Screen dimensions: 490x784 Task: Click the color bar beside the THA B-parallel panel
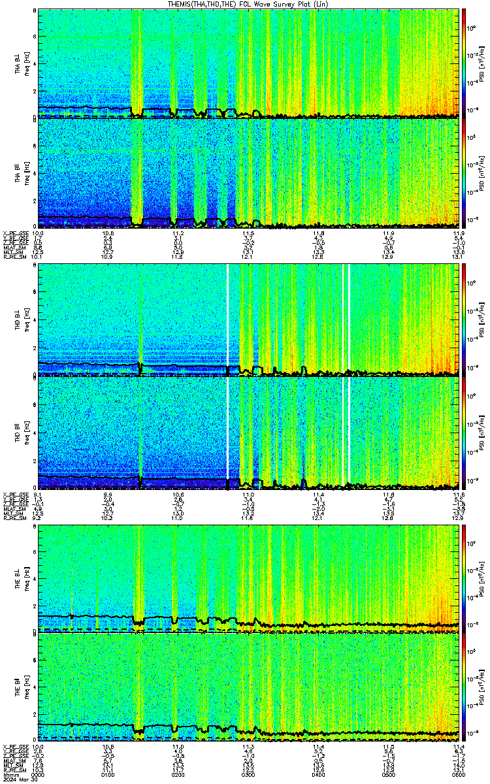463,174
